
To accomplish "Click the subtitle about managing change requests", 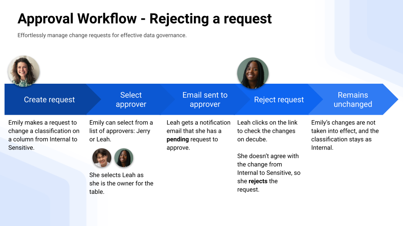I will pyautogui.click(x=102, y=36).
